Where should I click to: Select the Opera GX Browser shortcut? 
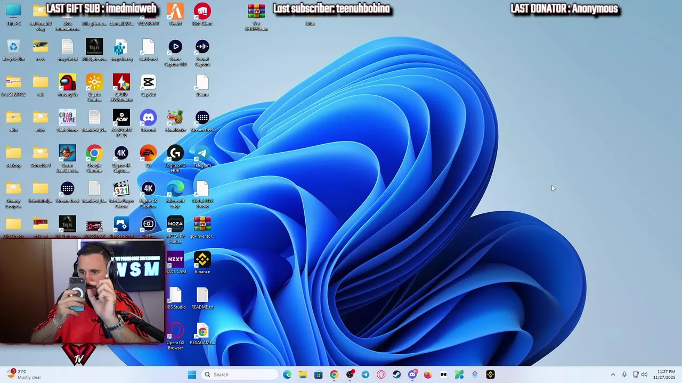tap(175, 336)
